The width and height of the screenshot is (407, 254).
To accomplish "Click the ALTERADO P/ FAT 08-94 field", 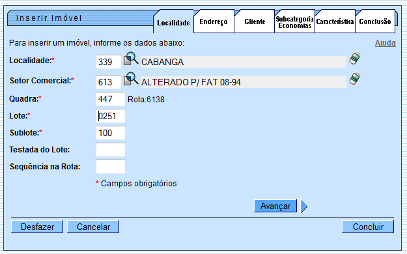I will click(243, 82).
